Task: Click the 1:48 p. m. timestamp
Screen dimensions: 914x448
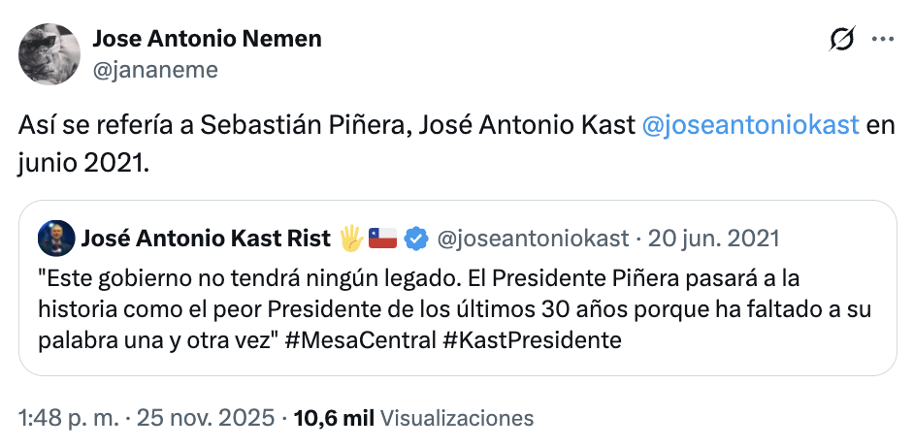Action: pos(70,418)
